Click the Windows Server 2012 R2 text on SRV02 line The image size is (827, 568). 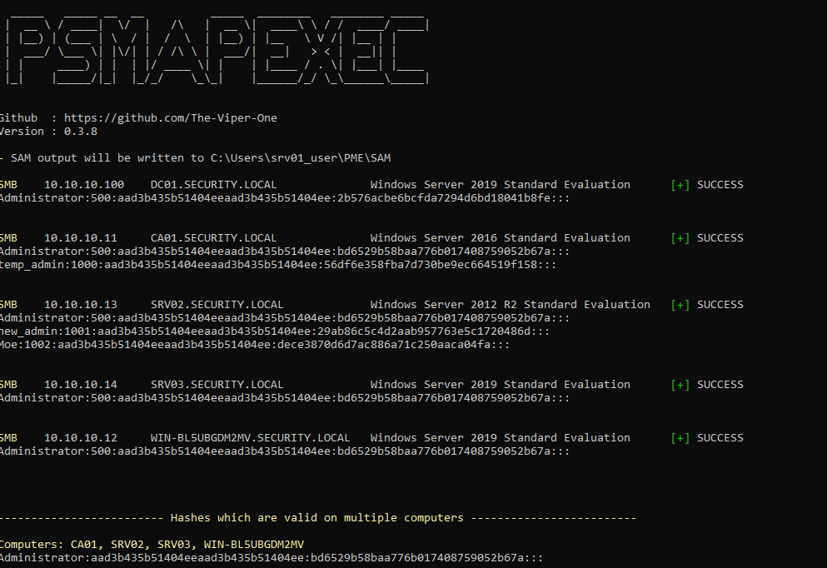click(x=441, y=304)
